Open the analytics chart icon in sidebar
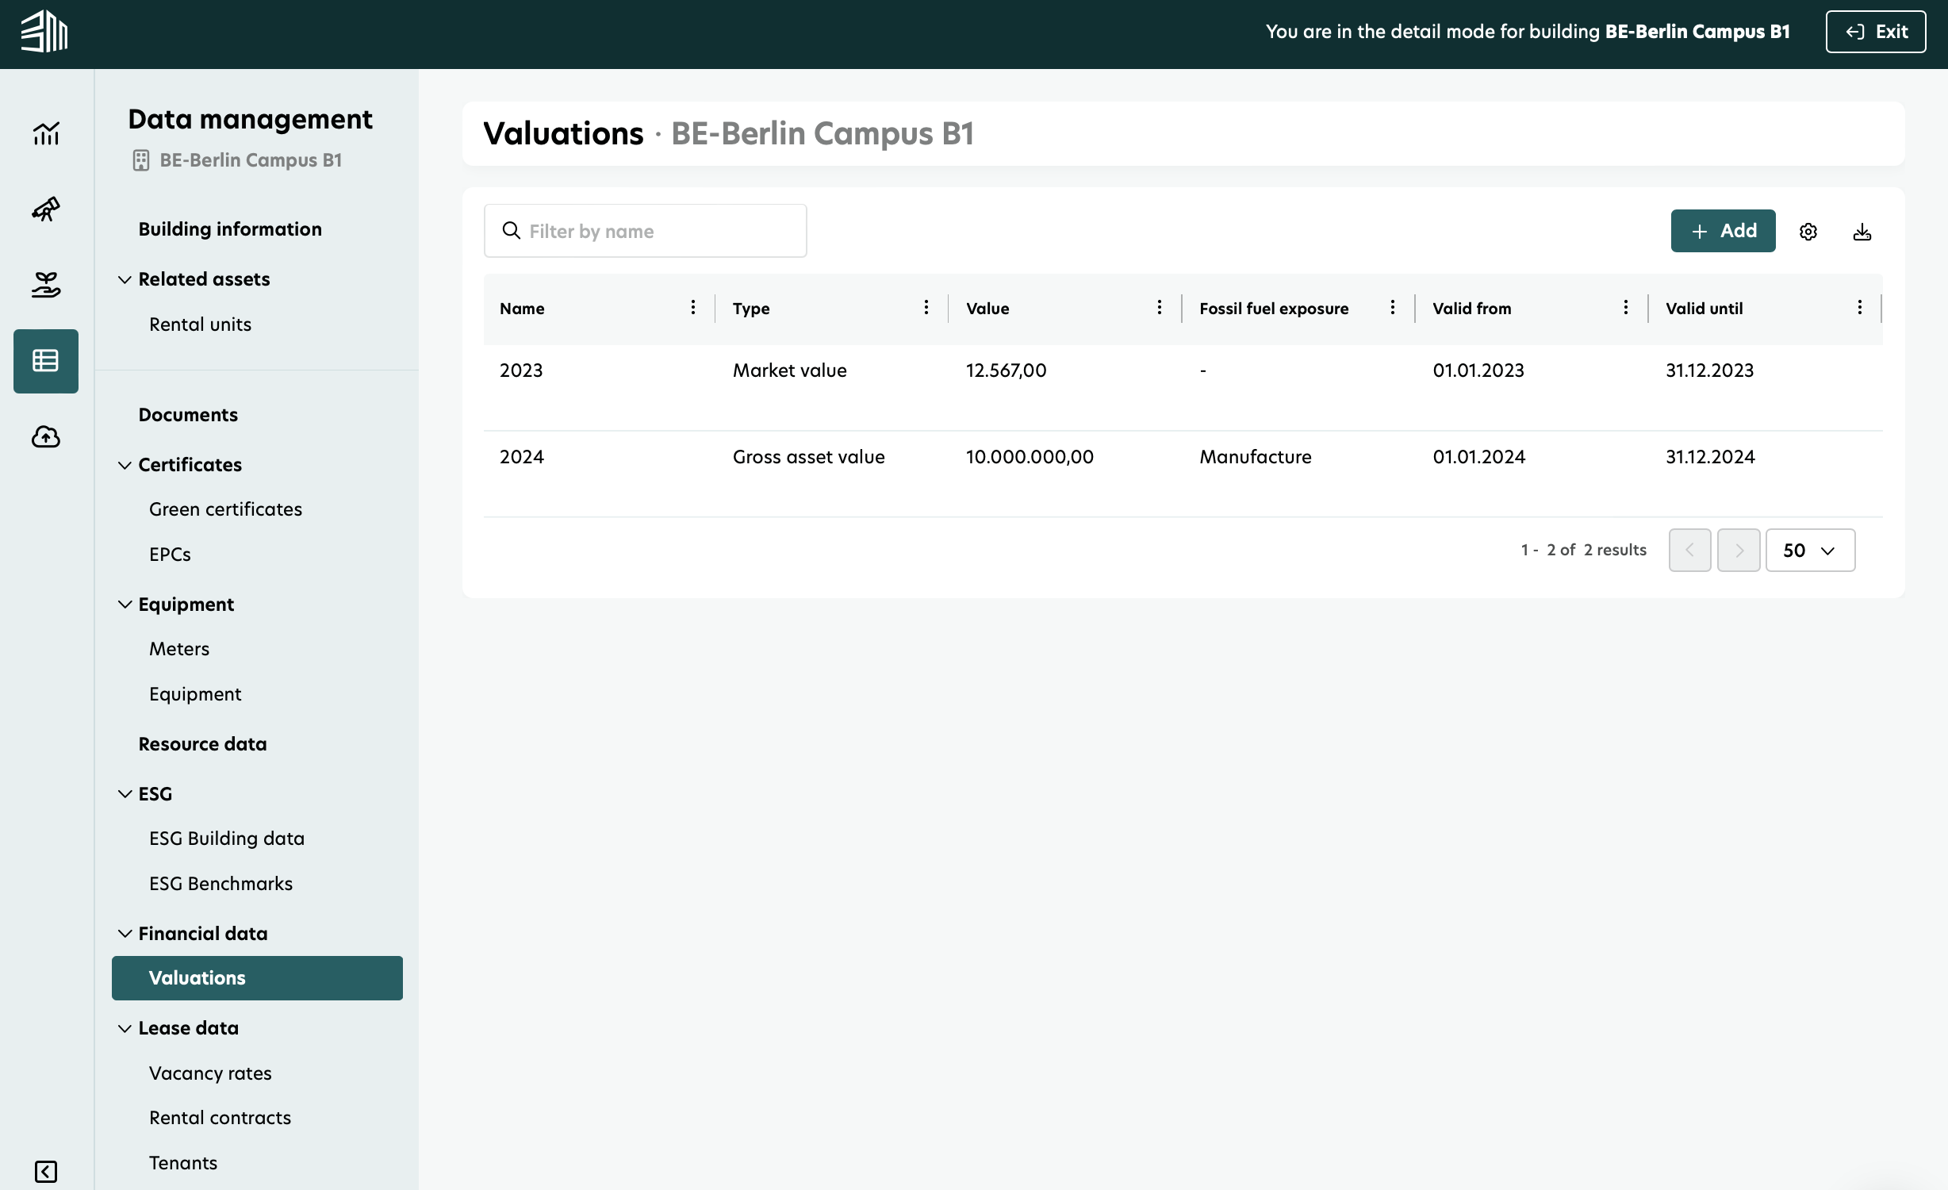The height and width of the screenshot is (1190, 1948). [x=45, y=133]
